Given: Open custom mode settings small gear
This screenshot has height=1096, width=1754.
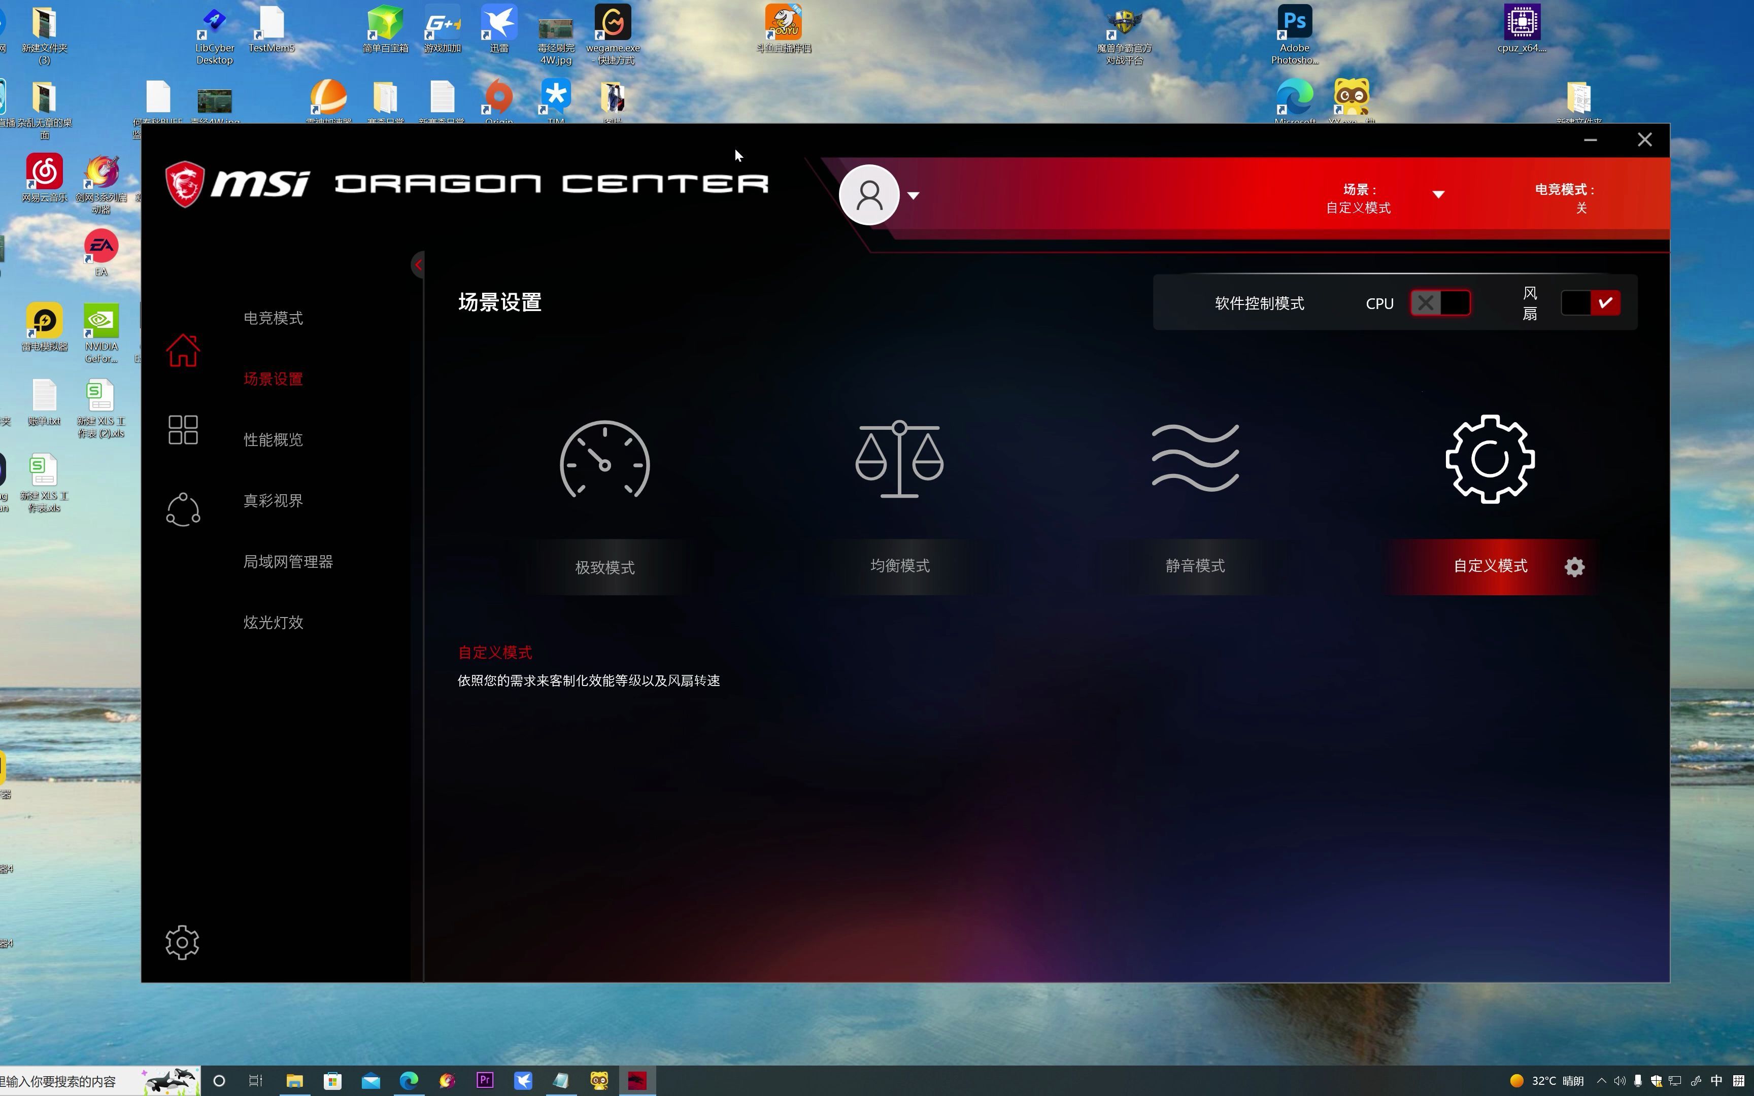Looking at the screenshot, I should (1574, 567).
